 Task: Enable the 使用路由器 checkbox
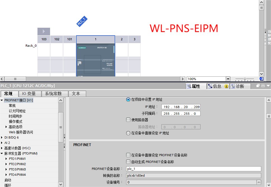click(128, 120)
